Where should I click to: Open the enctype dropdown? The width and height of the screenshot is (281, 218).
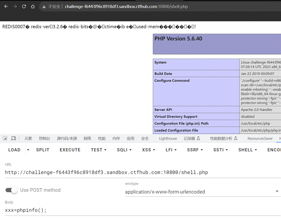click(202, 192)
